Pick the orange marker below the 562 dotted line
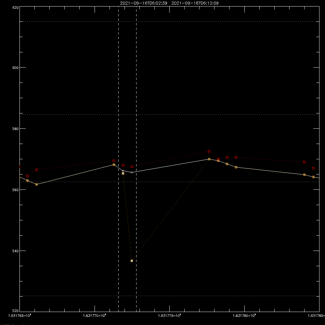Image resolution: width=325 pixels, height=325 pixels. [x=37, y=184]
